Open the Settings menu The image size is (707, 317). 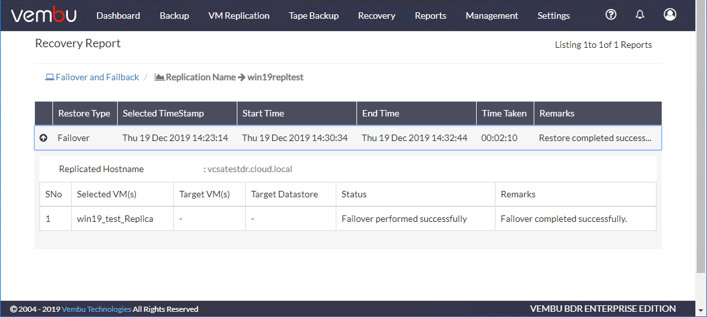(x=554, y=16)
